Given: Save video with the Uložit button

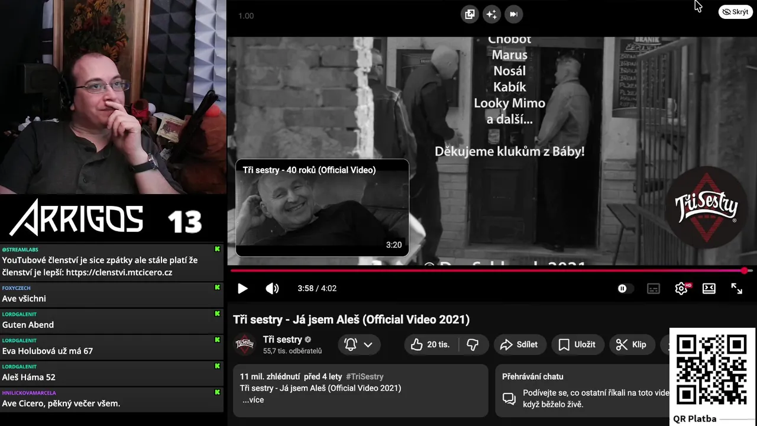Looking at the screenshot, I should point(577,344).
